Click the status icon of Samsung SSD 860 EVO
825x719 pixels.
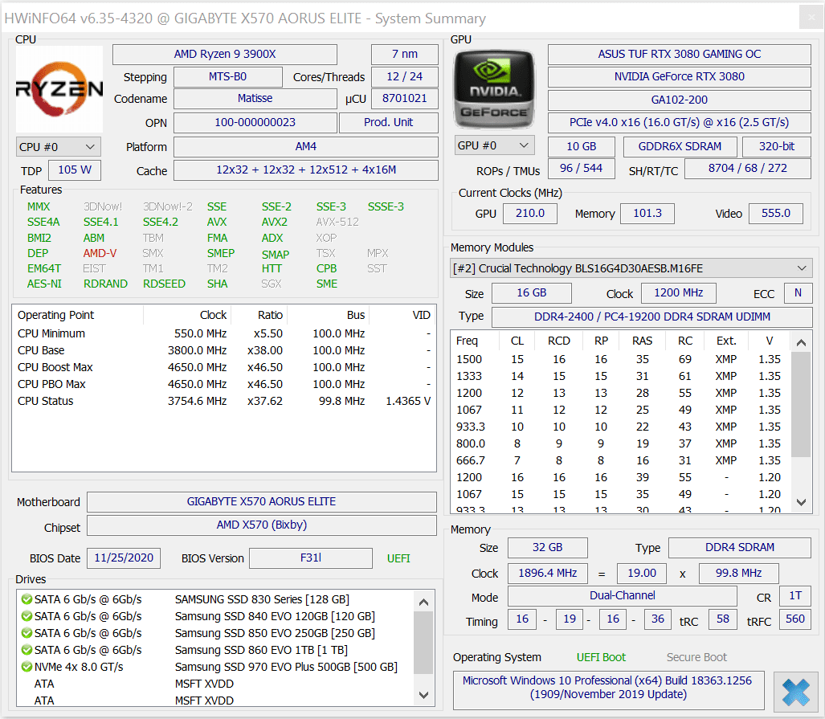27,650
